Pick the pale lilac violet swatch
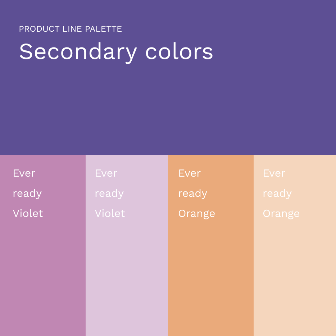 [127, 273]
